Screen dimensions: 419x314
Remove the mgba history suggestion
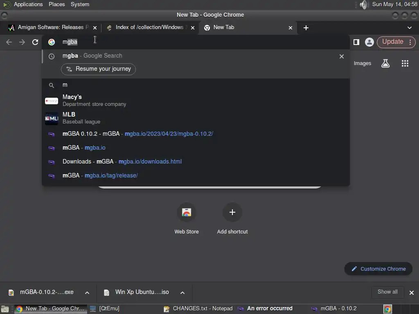point(342,56)
